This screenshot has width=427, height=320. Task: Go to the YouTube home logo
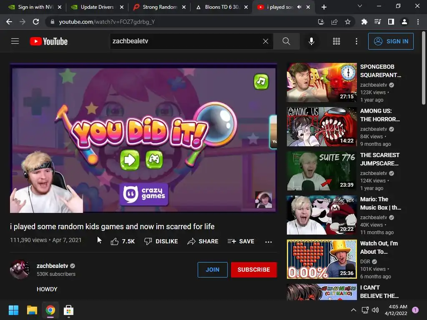[x=49, y=41]
